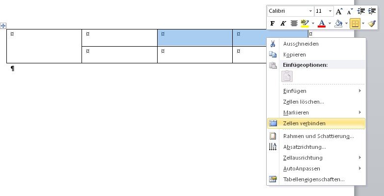Select the Format Painter brush

pos(372,24)
